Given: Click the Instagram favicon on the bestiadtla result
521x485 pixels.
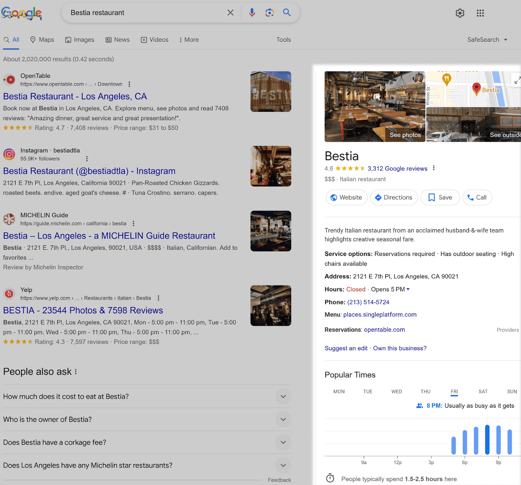Looking at the screenshot, I should [x=9, y=154].
